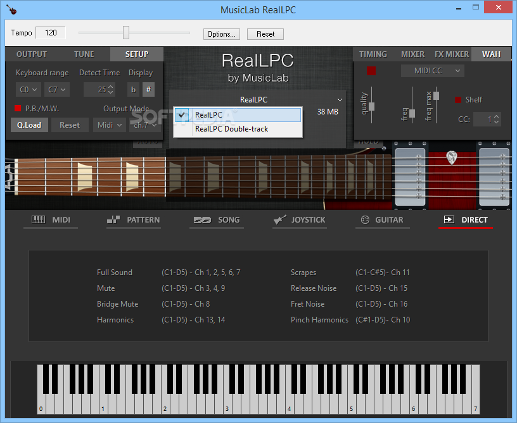Click the 'Scrapes' articulation label
Viewport: 517px width, 423px height.
(303, 273)
